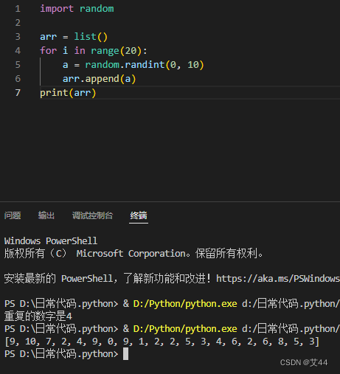Click line number 5 in the gutter
Screen dimensions: 340x374
[x=18, y=65]
